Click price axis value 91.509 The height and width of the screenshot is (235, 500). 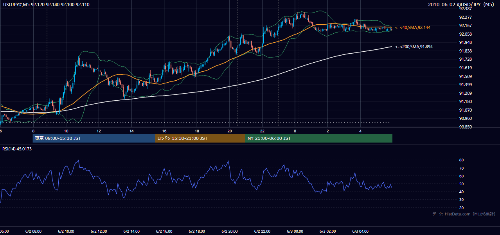[x=465, y=77]
